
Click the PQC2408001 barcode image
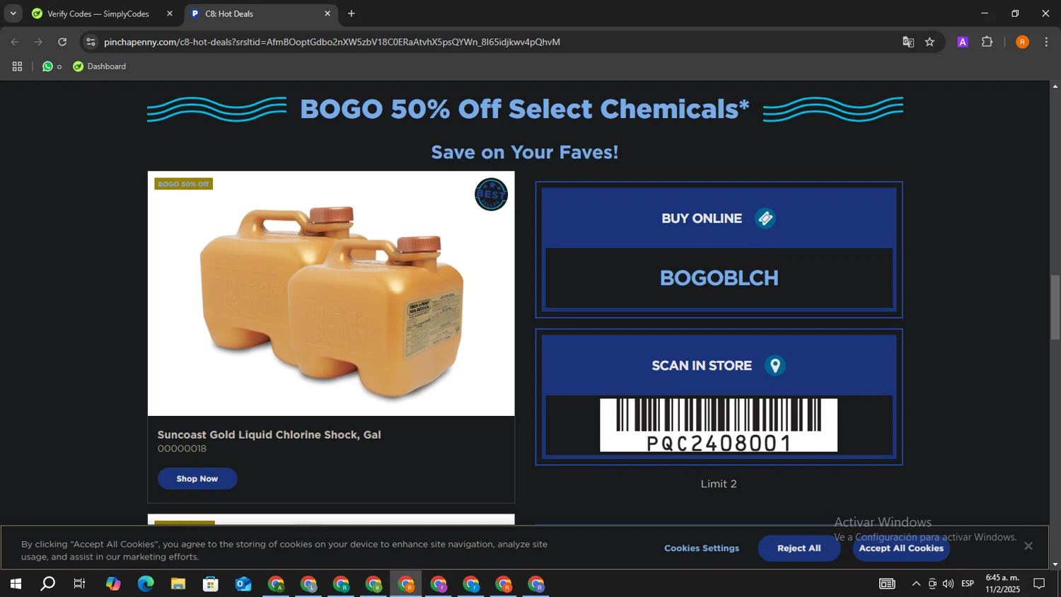[x=719, y=425]
